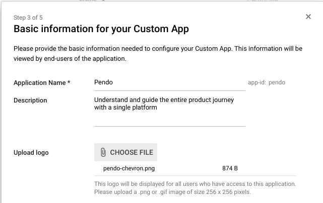323x203 pixels.
Task: Click the intro paragraph about basic information
Action: click(x=158, y=54)
